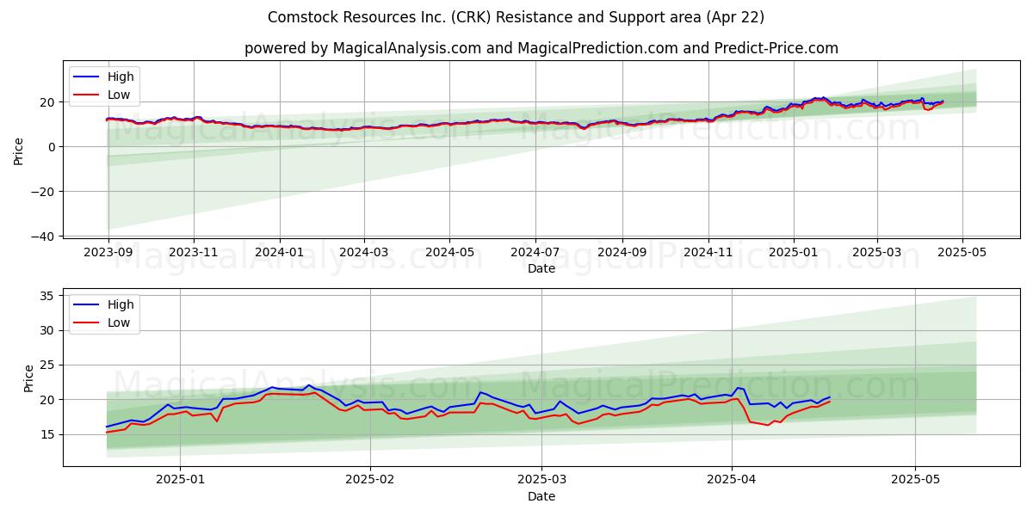
Task: Click the top chart 'Price' axis label
Action: click(19, 150)
